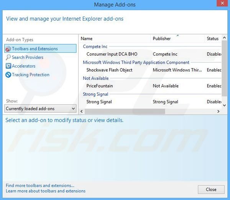Open Learn more about toolbars and extensions
The height and width of the screenshot is (200, 230).
(x=46, y=191)
